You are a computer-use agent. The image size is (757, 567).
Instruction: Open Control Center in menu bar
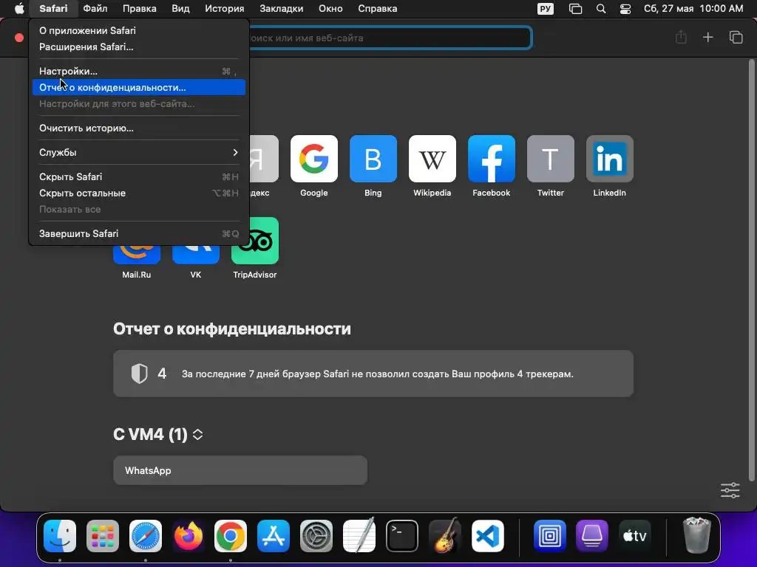(625, 9)
